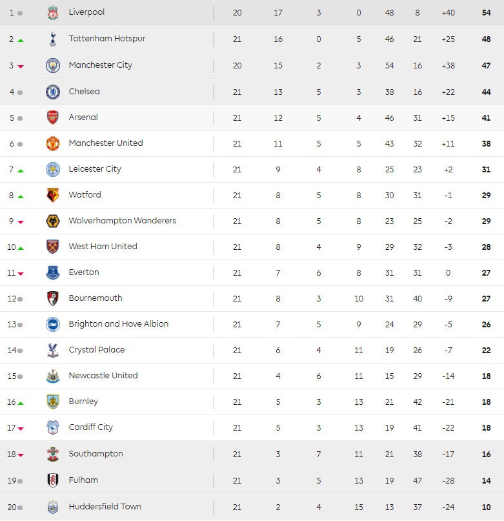Click the Liverpool club crest
This screenshot has width=504, height=521.
coord(53,13)
